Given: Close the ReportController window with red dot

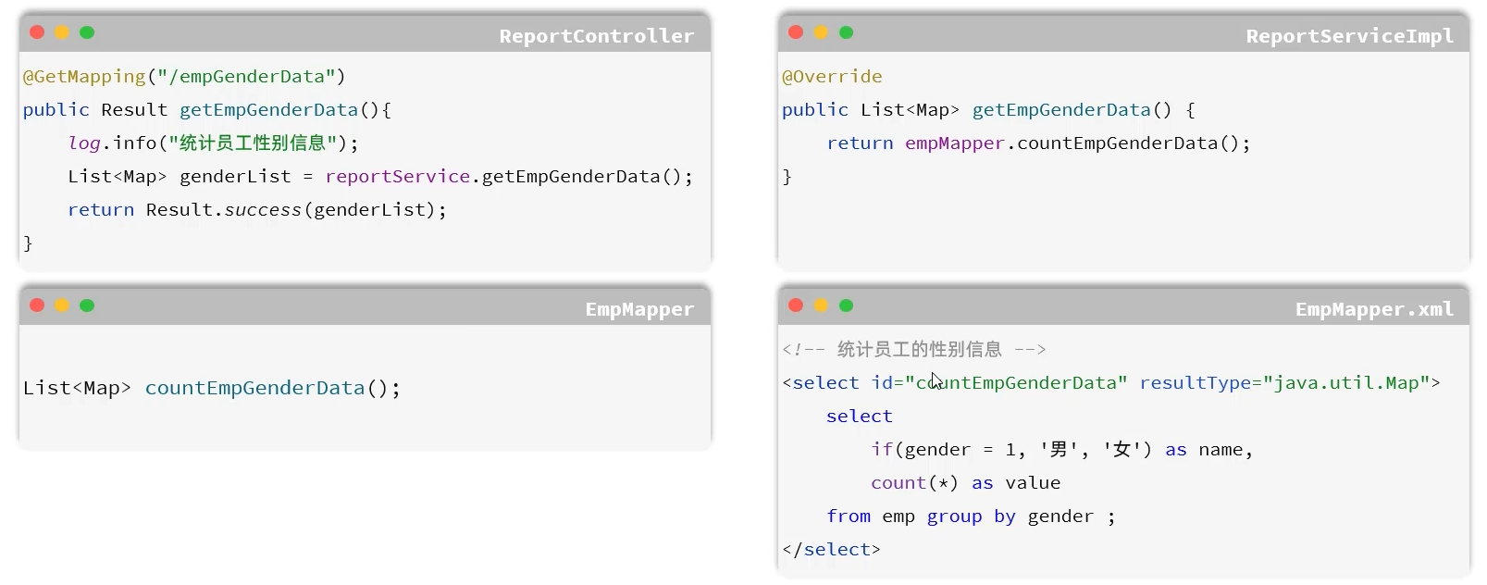Looking at the screenshot, I should pyautogui.click(x=37, y=32).
